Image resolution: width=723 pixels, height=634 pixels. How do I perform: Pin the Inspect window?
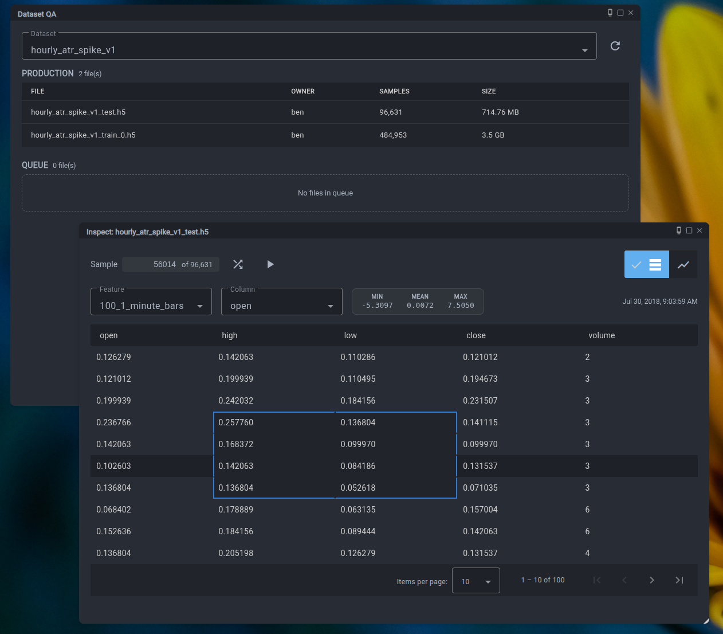(679, 230)
